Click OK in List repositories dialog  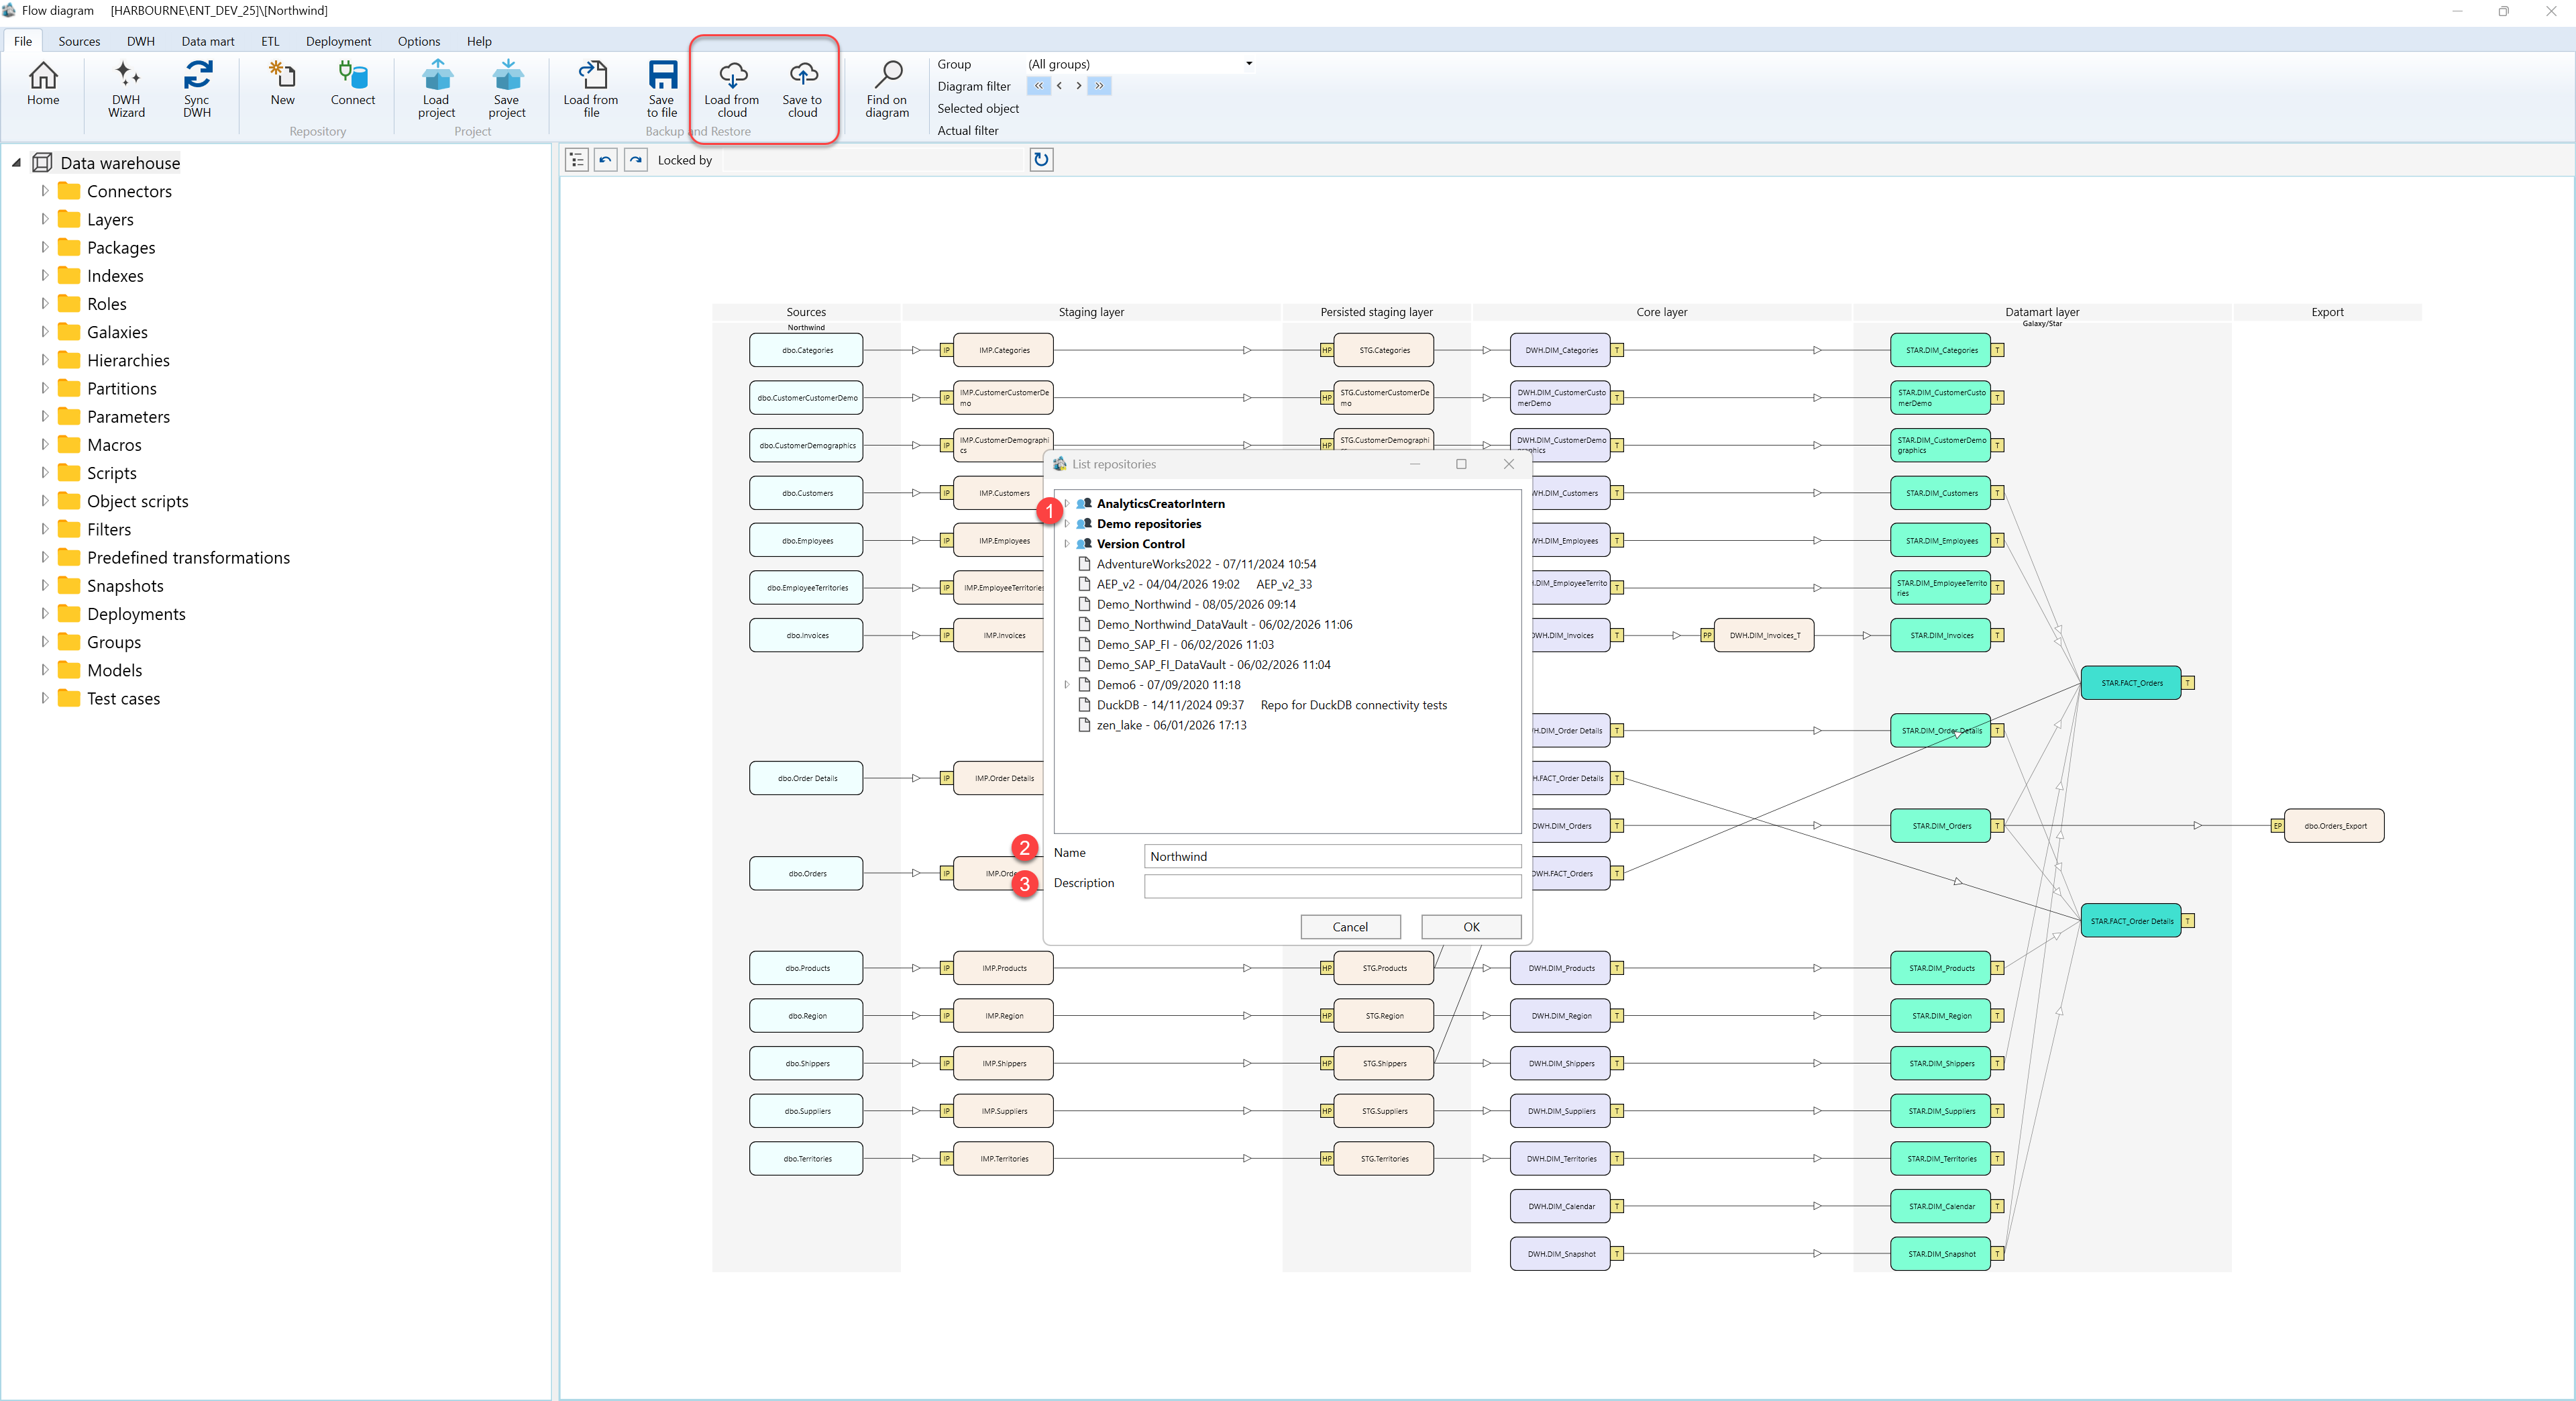(1471, 927)
